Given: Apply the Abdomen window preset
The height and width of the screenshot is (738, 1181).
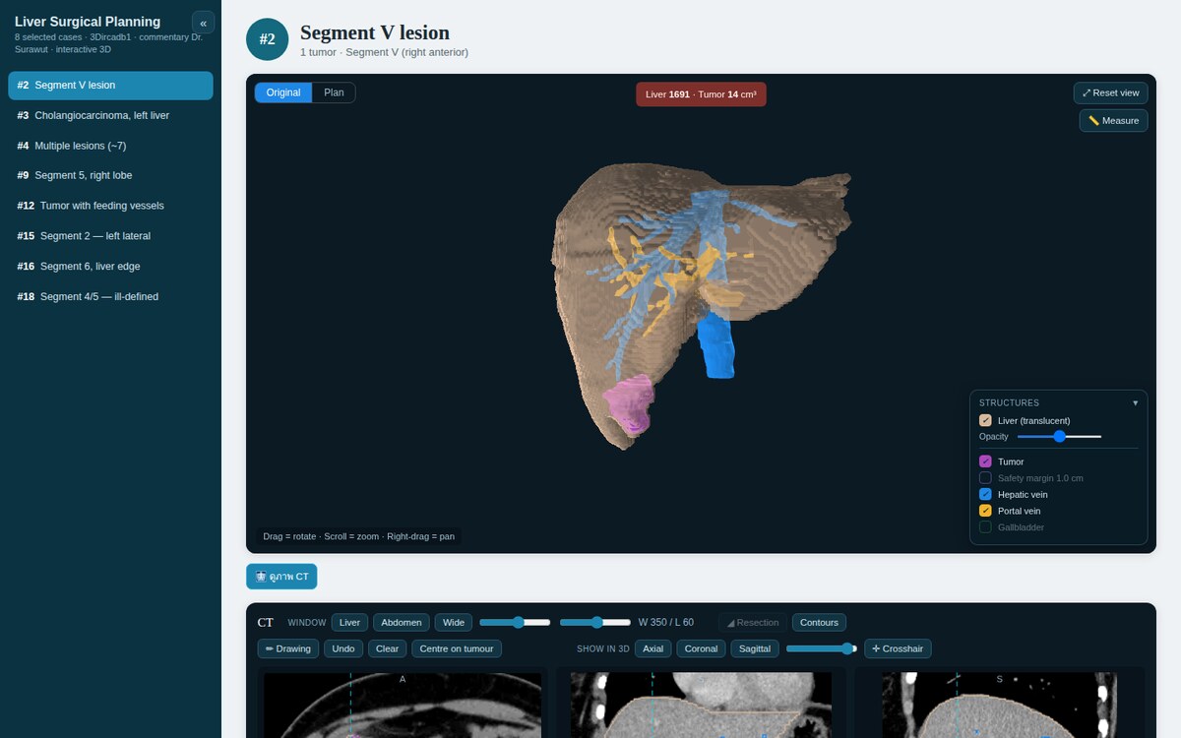Looking at the screenshot, I should click(x=402, y=622).
